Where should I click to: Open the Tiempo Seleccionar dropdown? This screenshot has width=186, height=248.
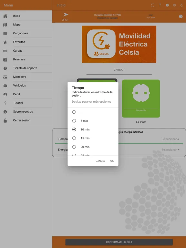[170, 139]
